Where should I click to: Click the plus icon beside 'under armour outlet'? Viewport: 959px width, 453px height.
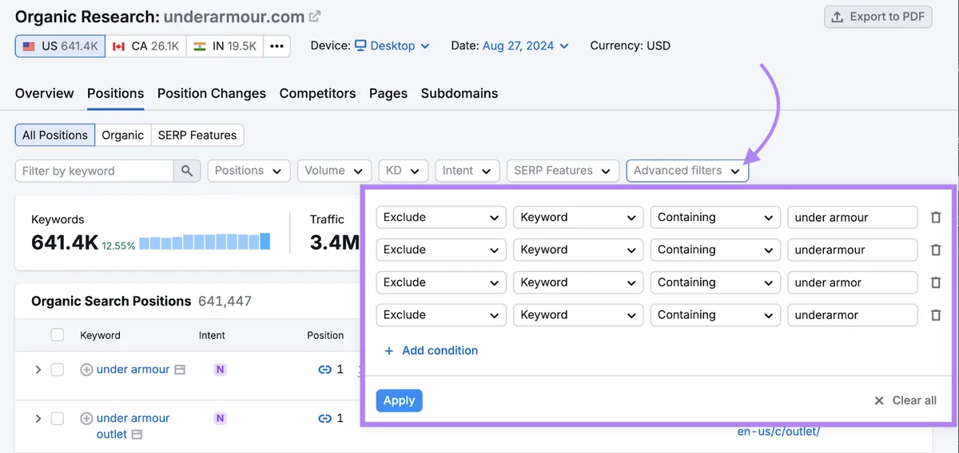[86, 418]
